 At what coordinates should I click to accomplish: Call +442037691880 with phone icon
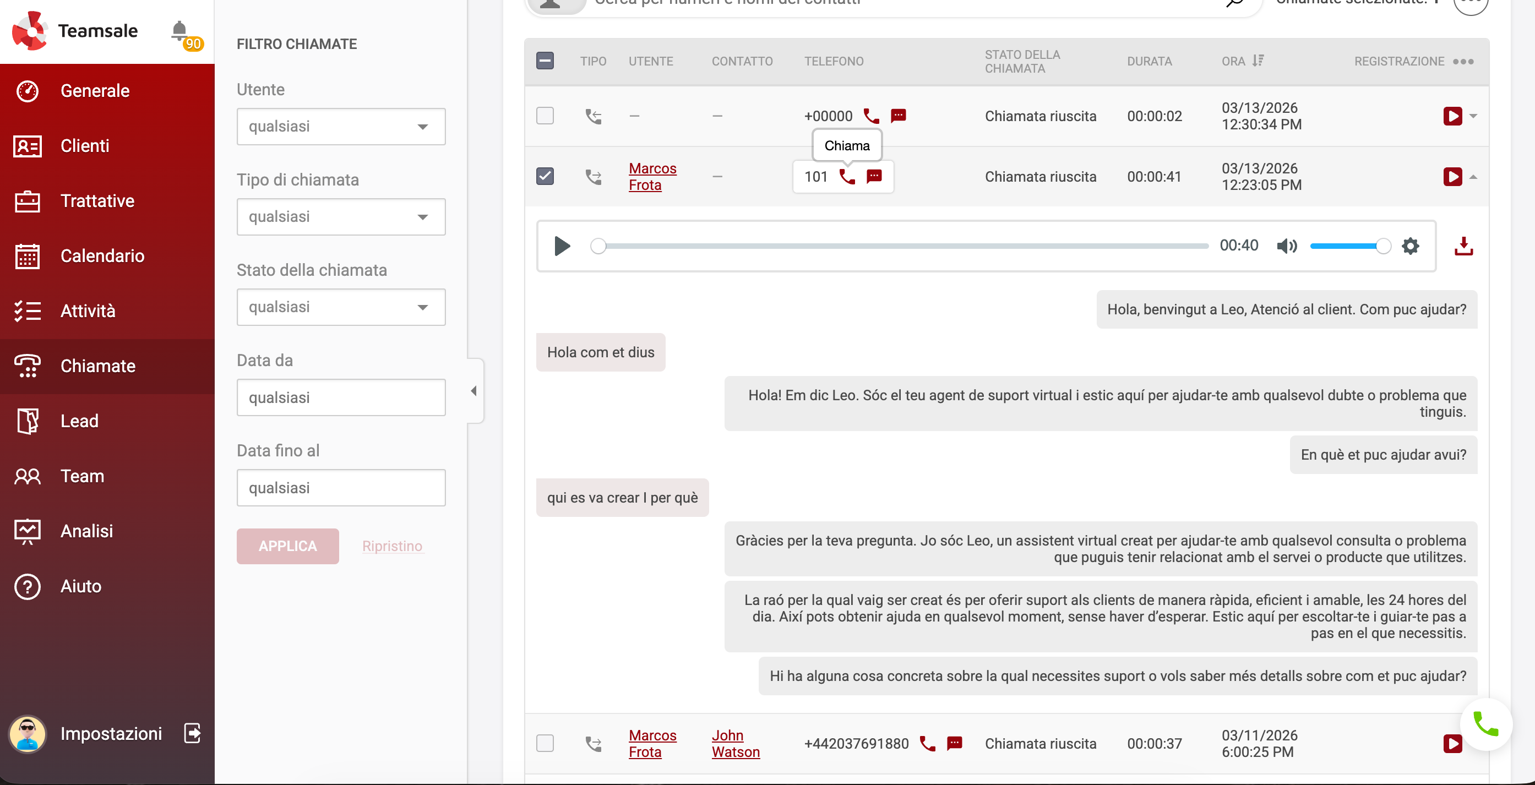tap(927, 743)
